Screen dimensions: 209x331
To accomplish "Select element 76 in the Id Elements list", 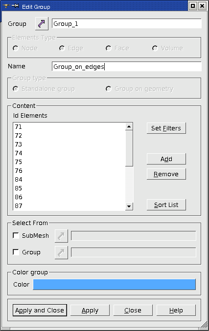I will [69, 170].
